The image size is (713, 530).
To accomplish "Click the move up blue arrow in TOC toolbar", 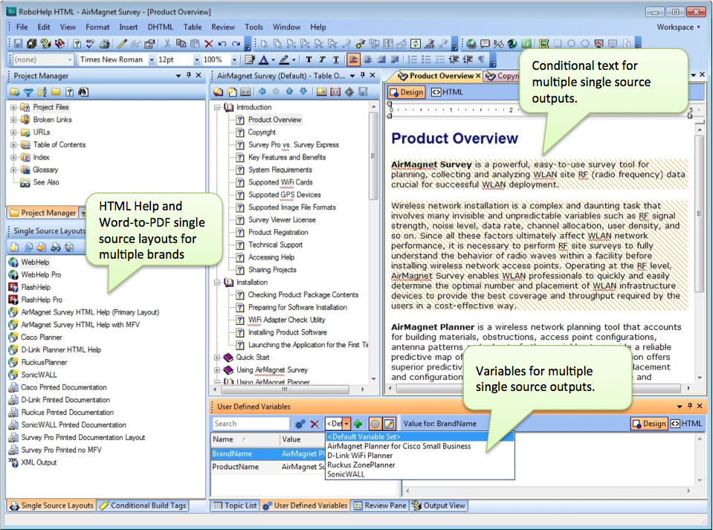I will click(x=290, y=92).
